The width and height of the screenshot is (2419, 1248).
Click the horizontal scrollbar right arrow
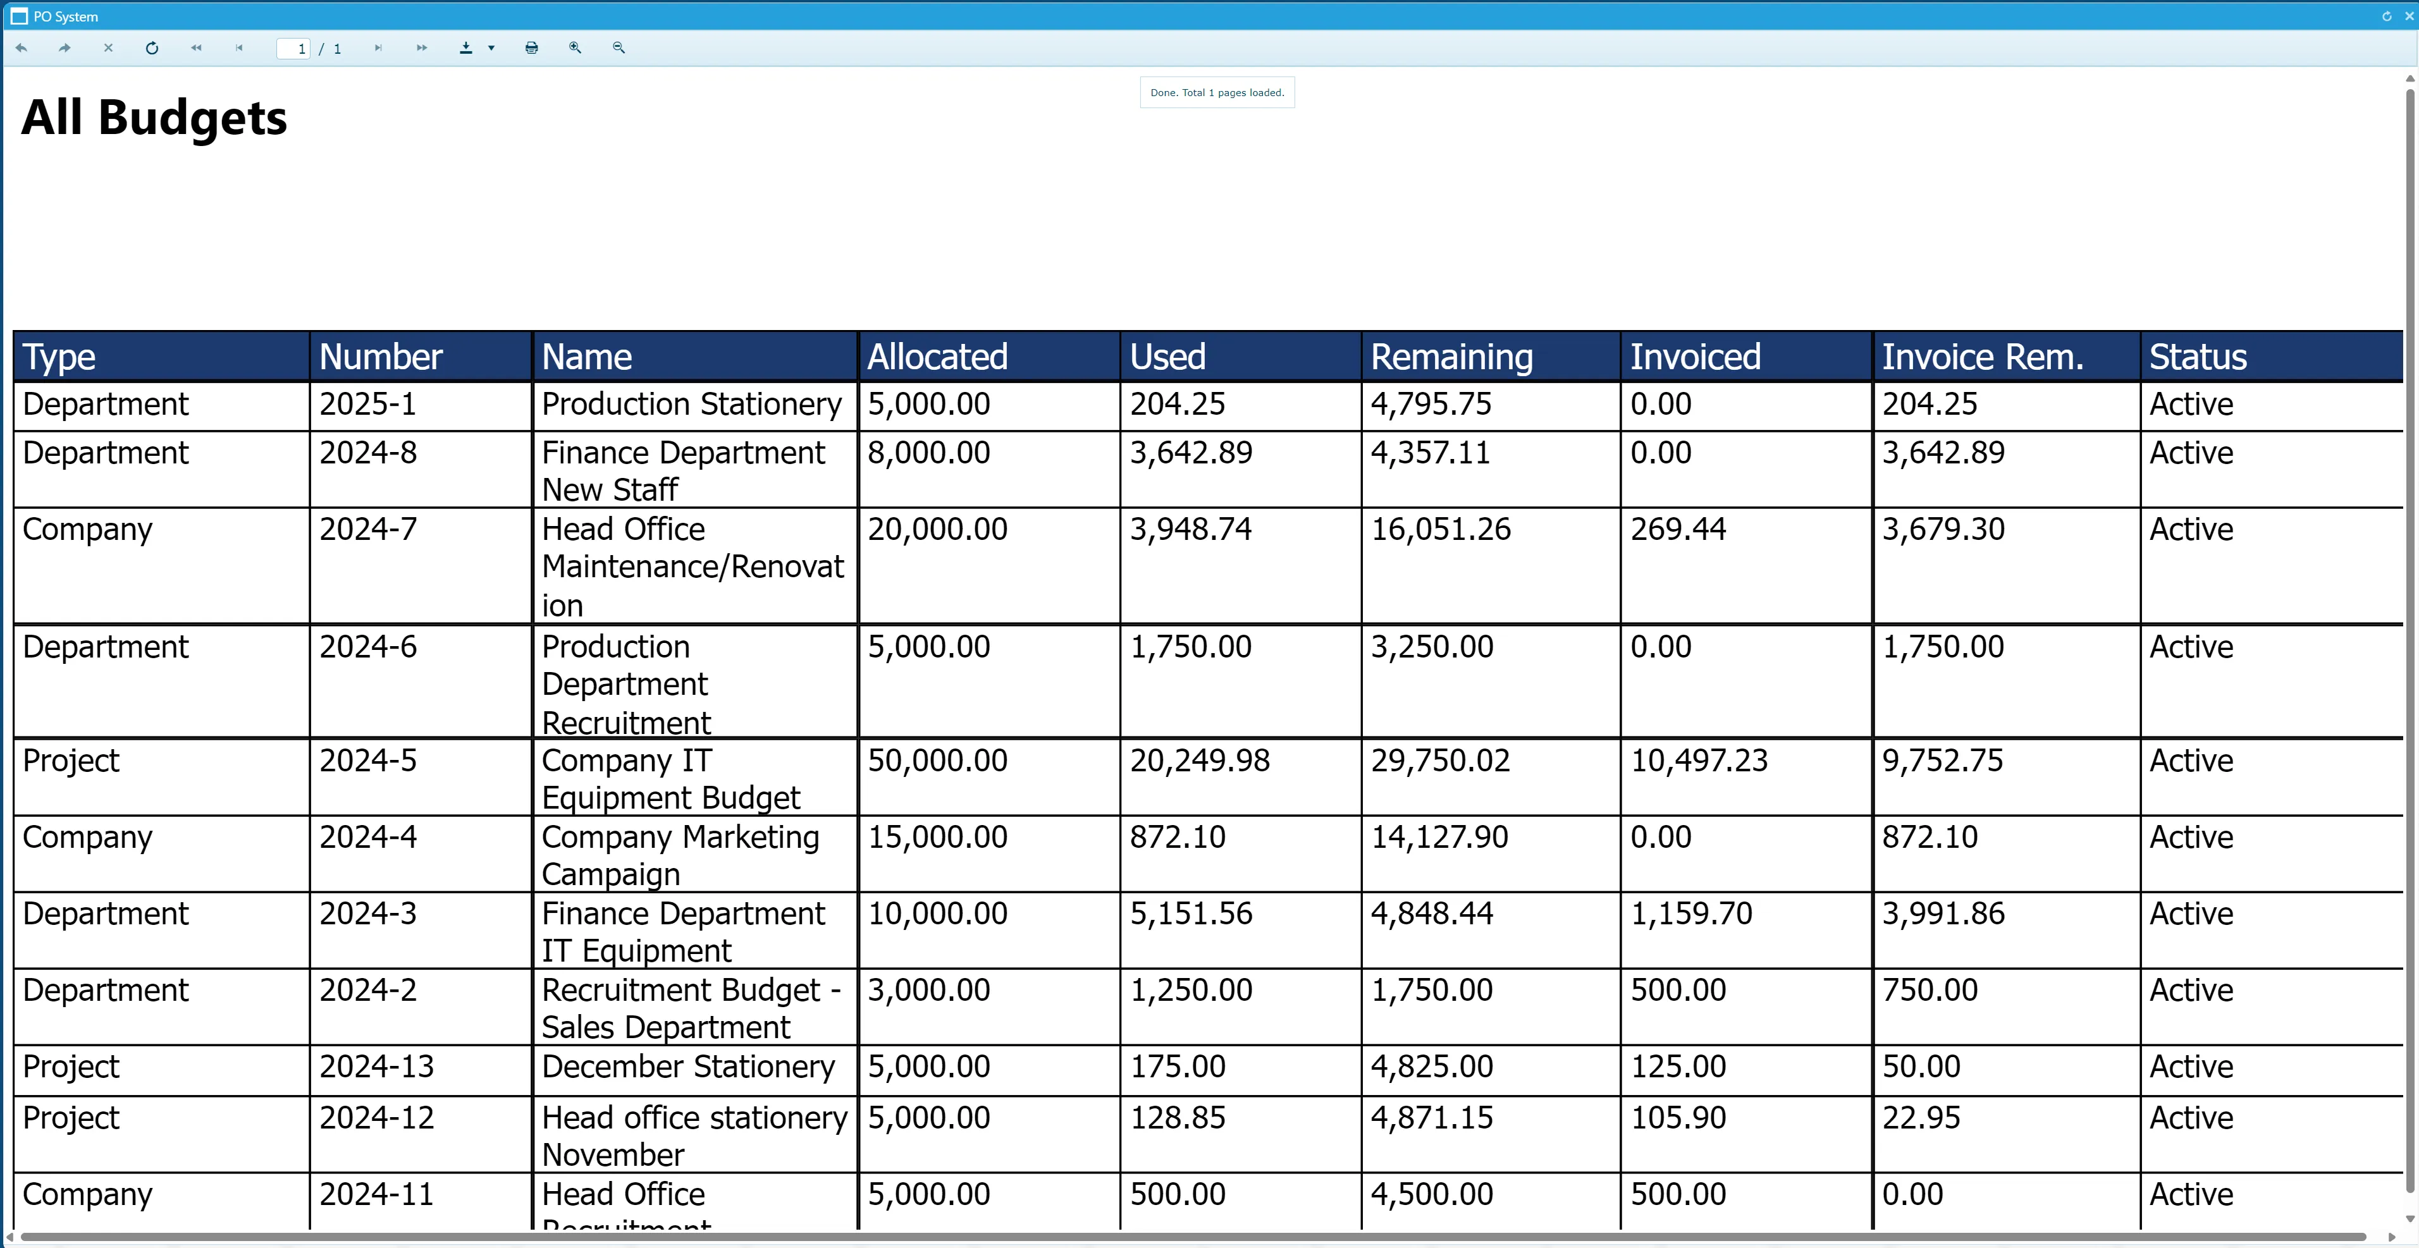[2392, 1238]
